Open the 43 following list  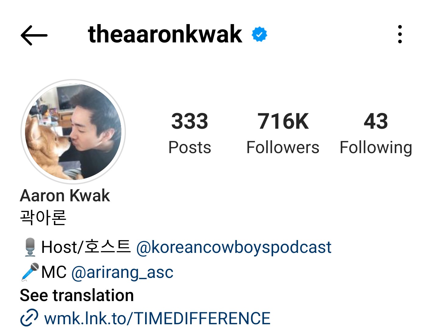pyautogui.click(x=376, y=133)
